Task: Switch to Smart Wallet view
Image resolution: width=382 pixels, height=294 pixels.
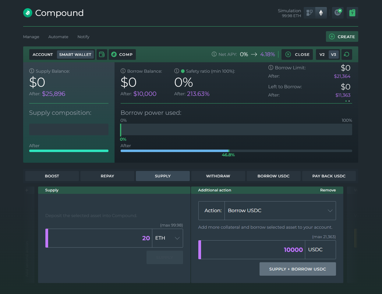Action: point(75,54)
